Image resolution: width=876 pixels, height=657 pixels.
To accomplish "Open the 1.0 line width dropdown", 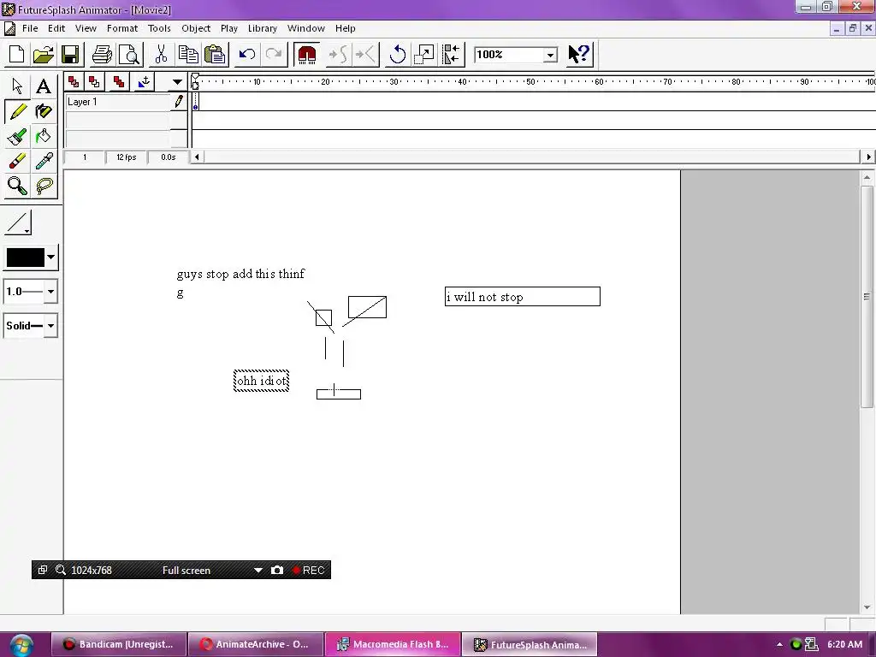I will click(50, 292).
